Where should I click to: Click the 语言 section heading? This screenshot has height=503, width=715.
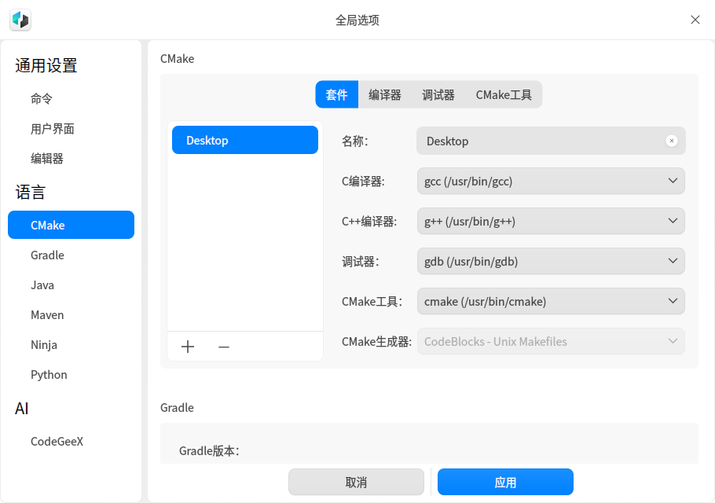tap(30, 192)
